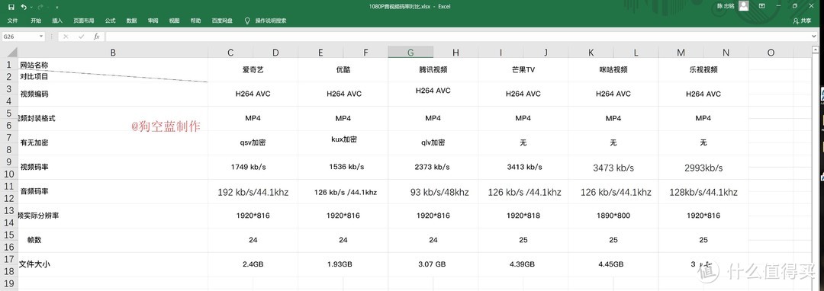Open the 数据 ribbon tab
This screenshot has width=824, height=291.
tap(132, 21)
